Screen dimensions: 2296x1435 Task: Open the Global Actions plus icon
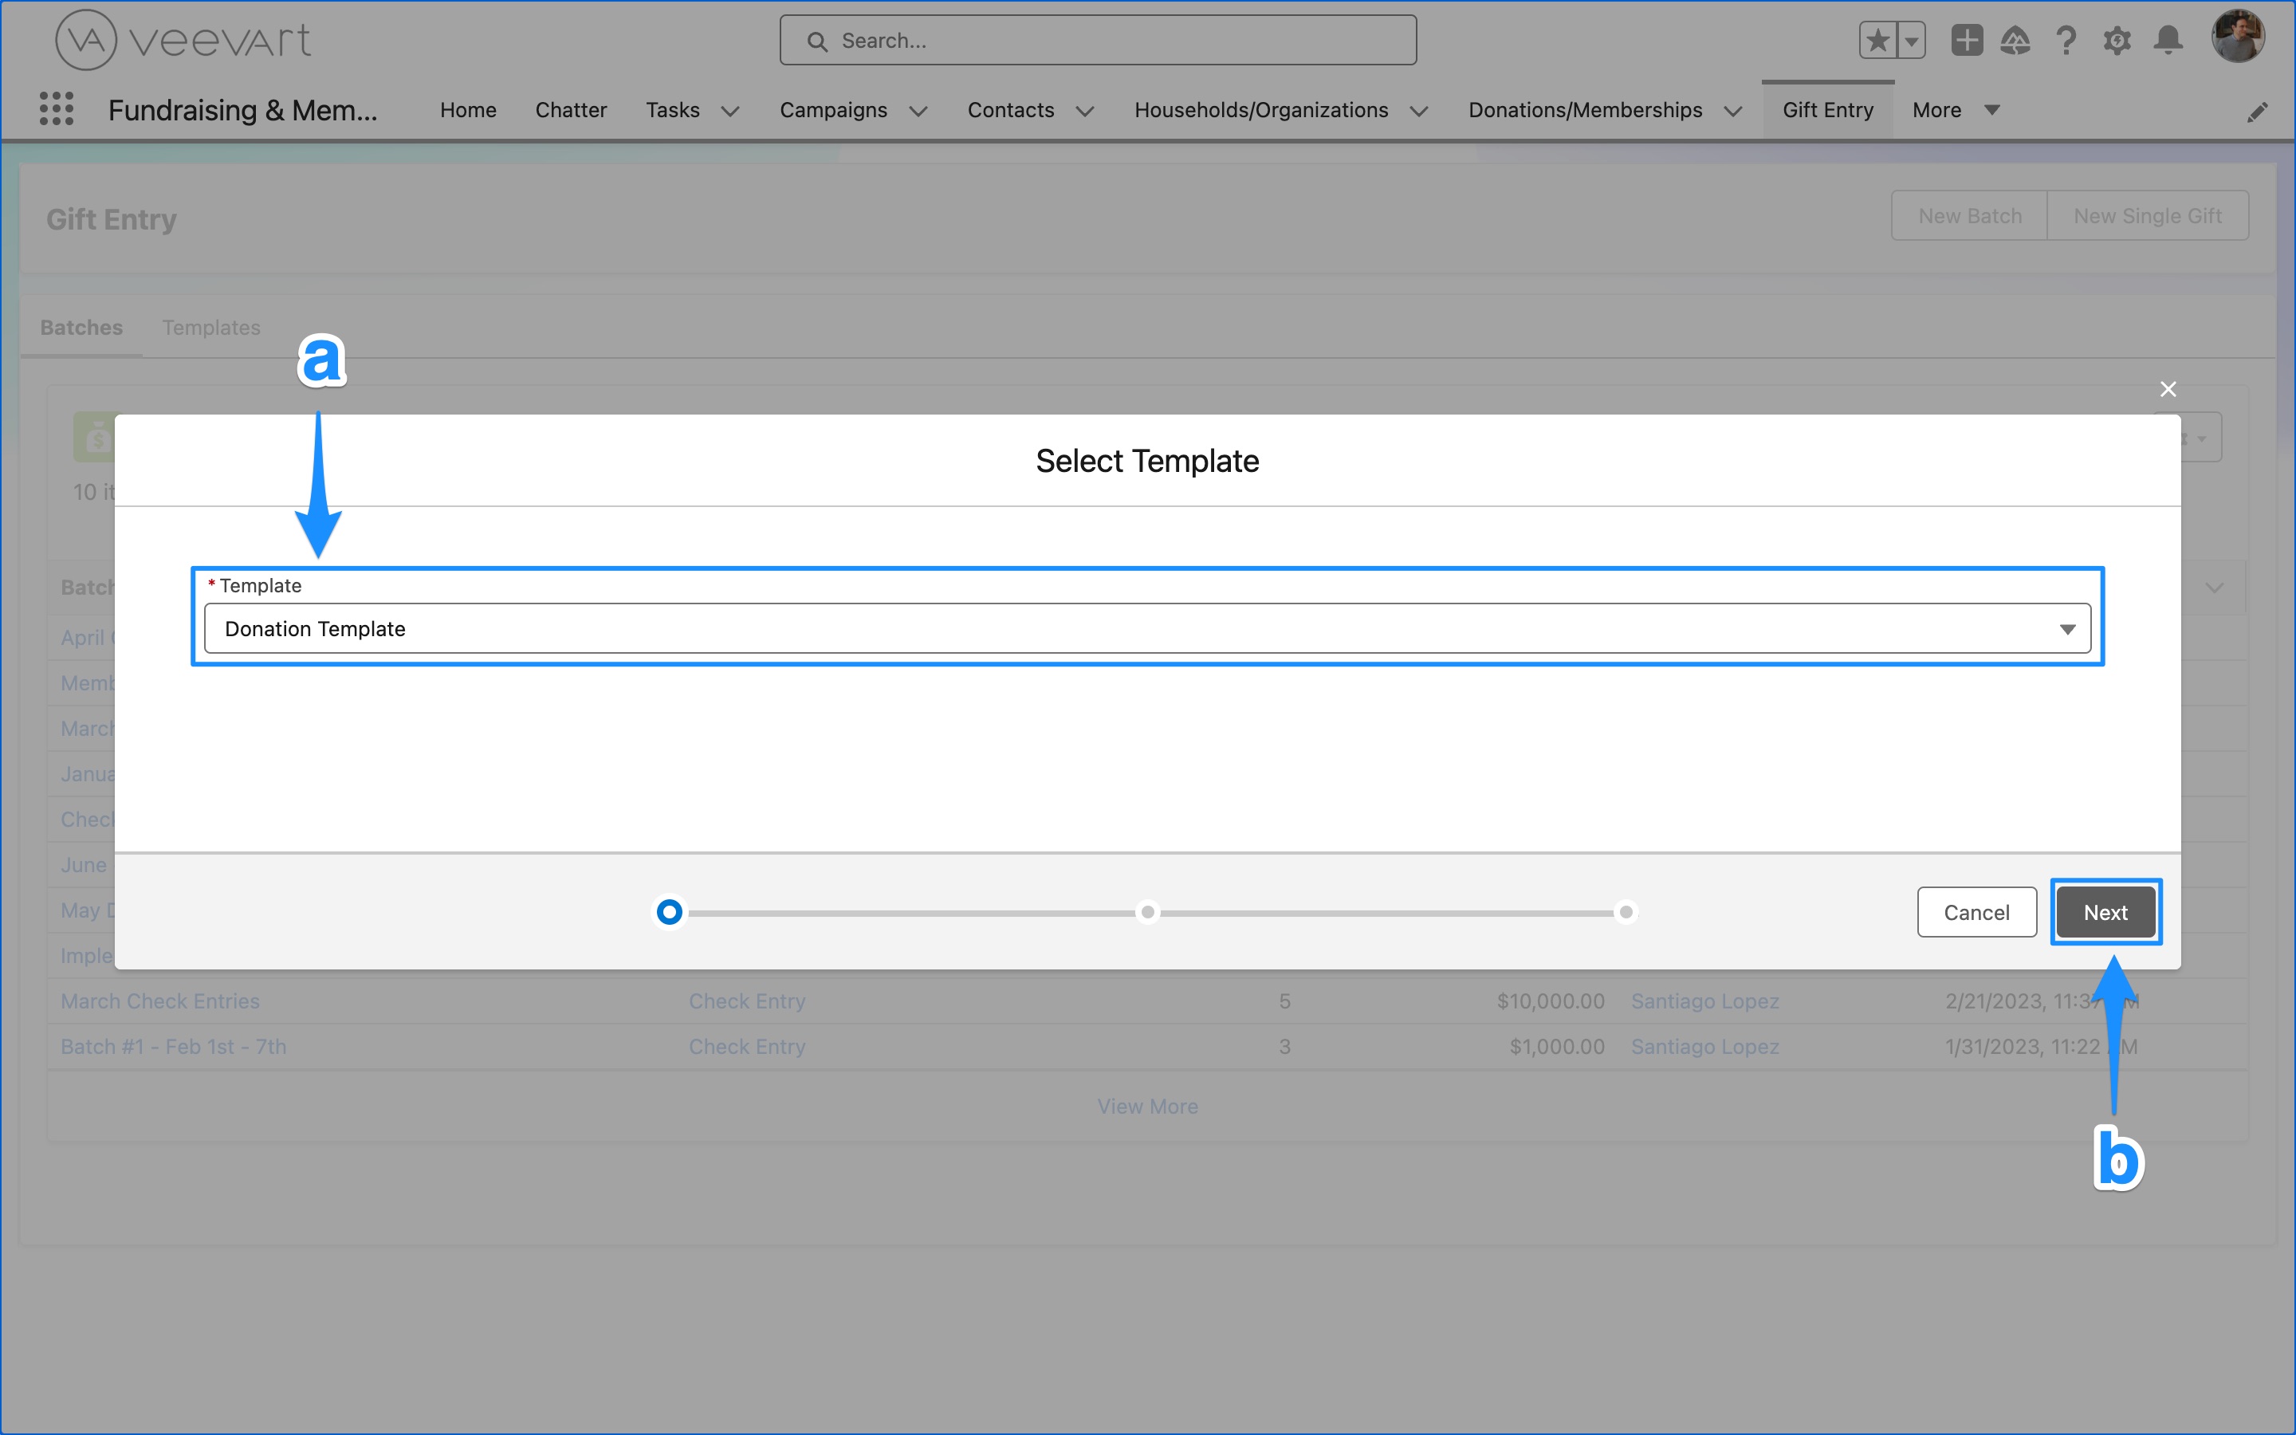1966,40
